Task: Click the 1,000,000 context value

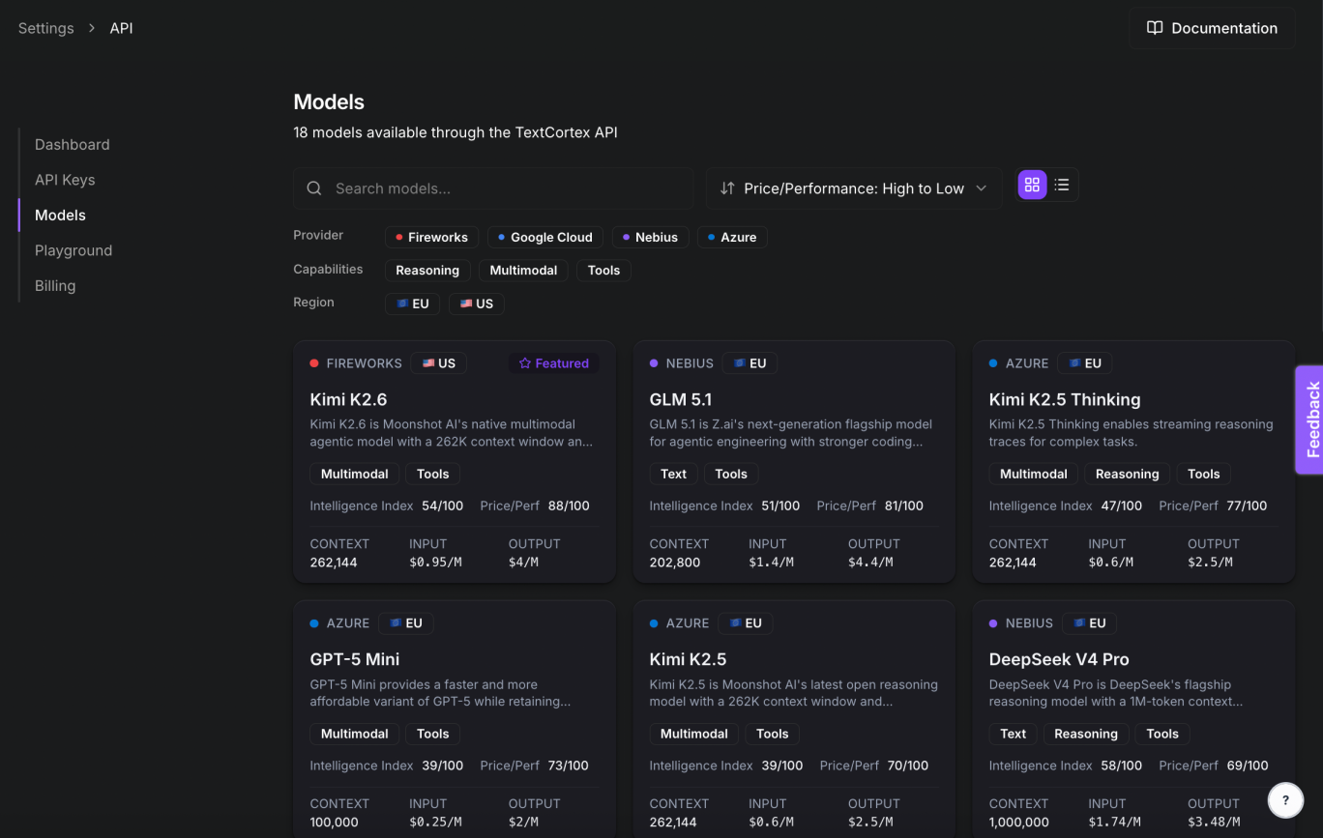Action: [x=1018, y=822]
